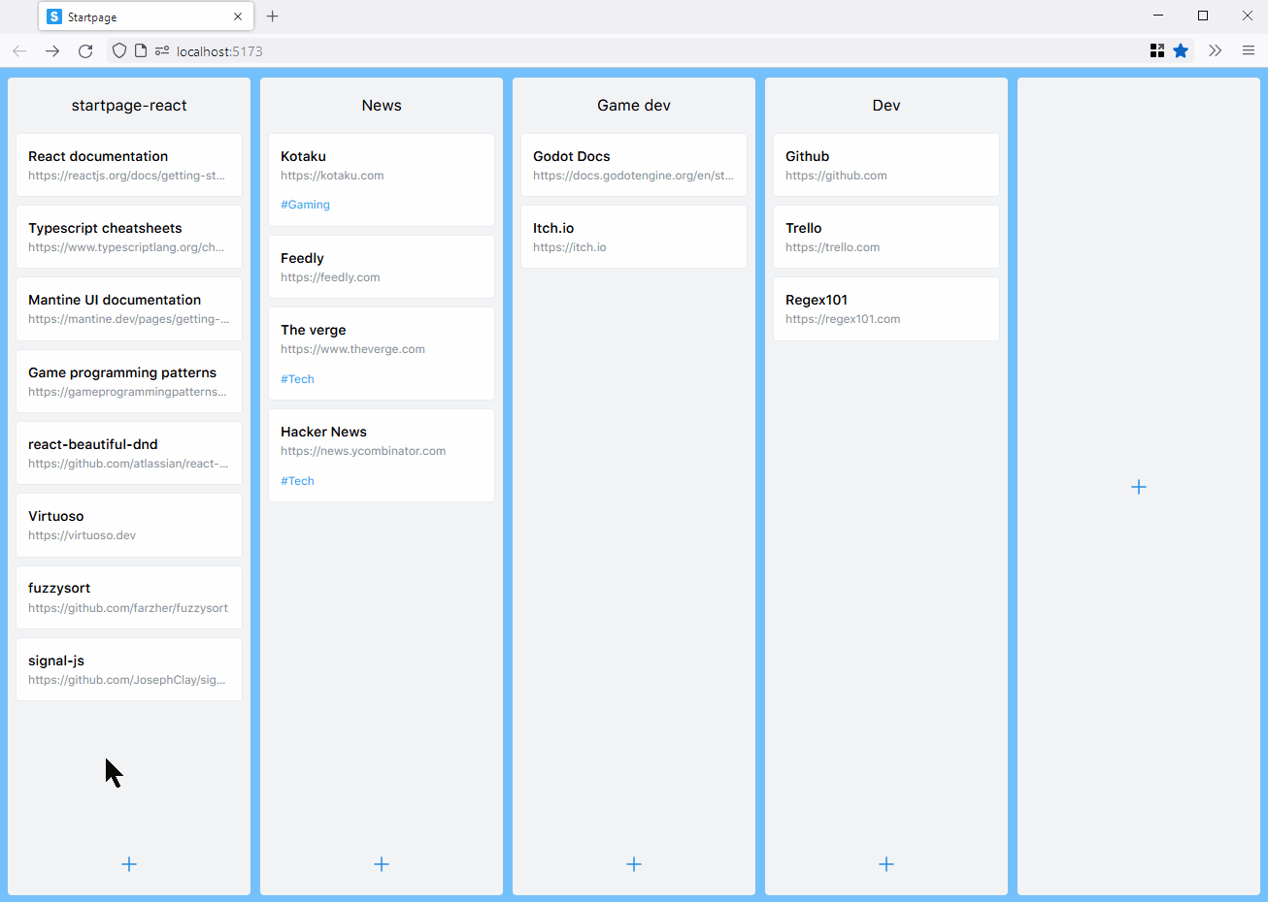Open the signal-js bookmark card

tap(129, 669)
